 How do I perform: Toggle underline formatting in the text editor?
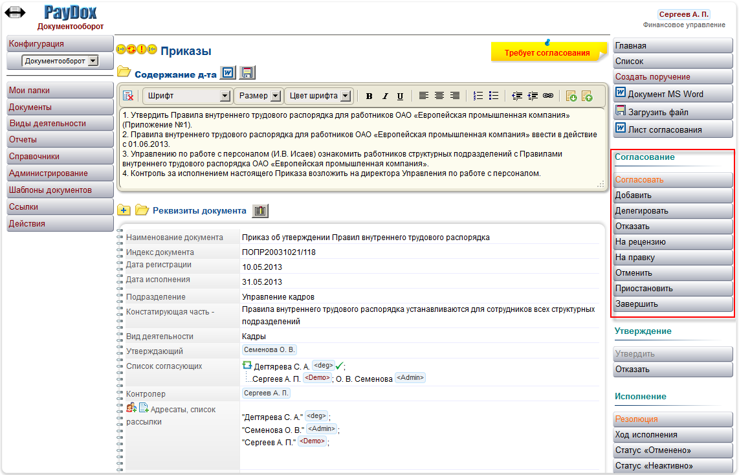point(400,95)
